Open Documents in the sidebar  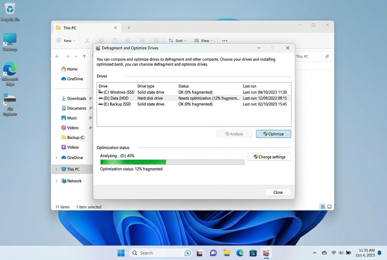coord(74,108)
